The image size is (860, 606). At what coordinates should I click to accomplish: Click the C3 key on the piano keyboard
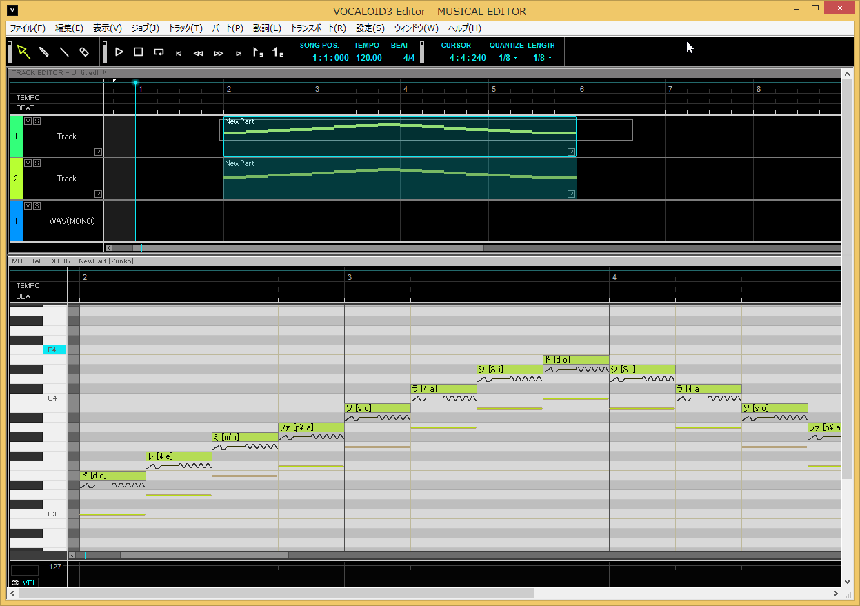click(x=38, y=514)
